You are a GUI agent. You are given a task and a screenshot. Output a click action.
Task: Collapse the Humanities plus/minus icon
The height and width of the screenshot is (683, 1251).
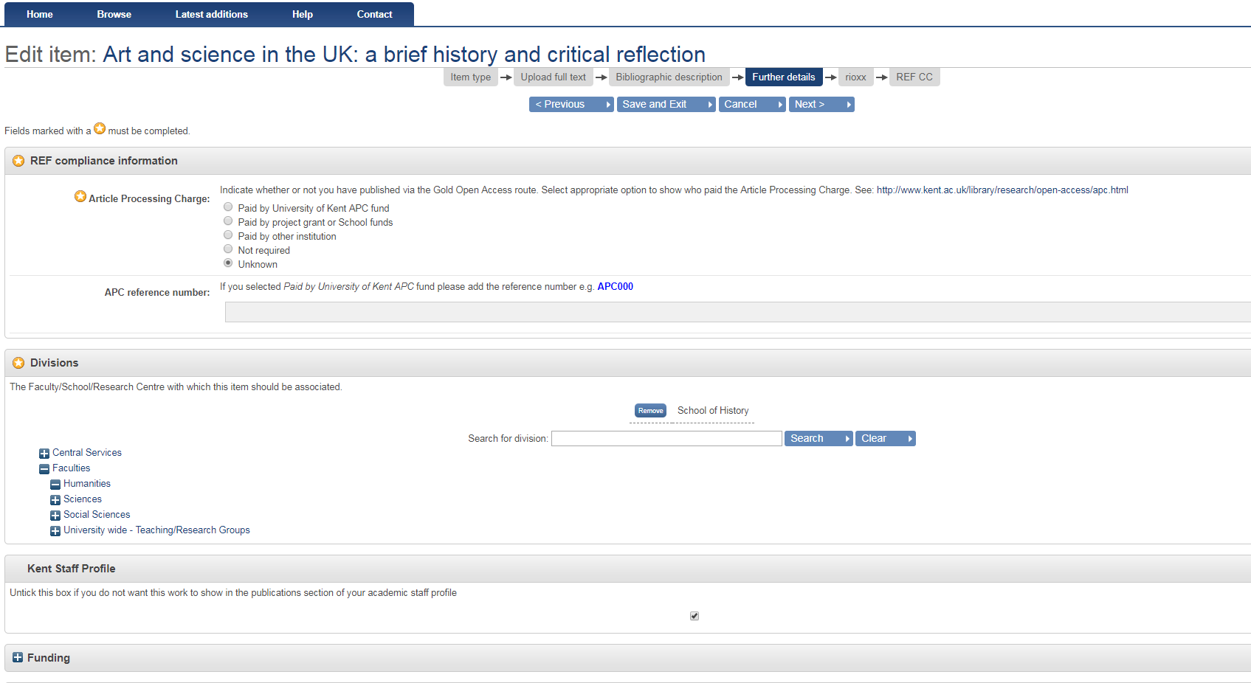pyautogui.click(x=55, y=485)
